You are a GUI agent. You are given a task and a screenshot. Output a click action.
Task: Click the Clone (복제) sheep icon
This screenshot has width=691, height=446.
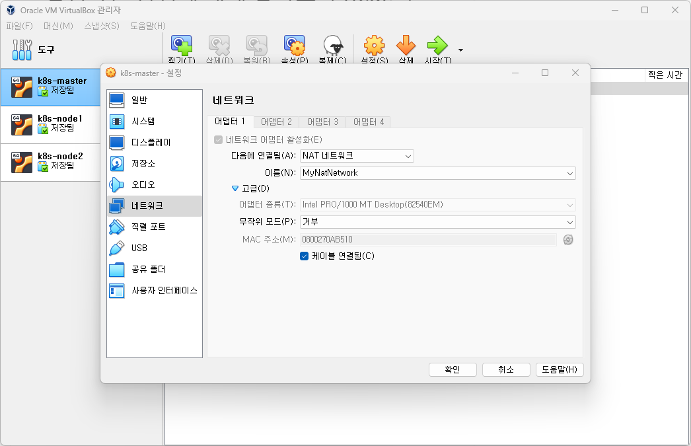click(333, 46)
